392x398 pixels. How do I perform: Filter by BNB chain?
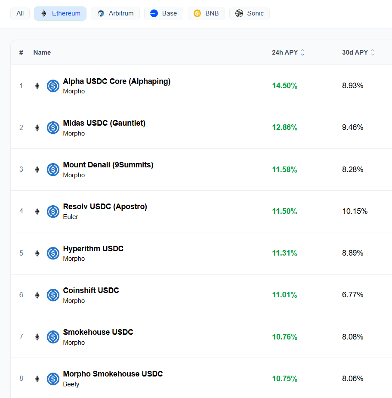(x=206, y=13)
